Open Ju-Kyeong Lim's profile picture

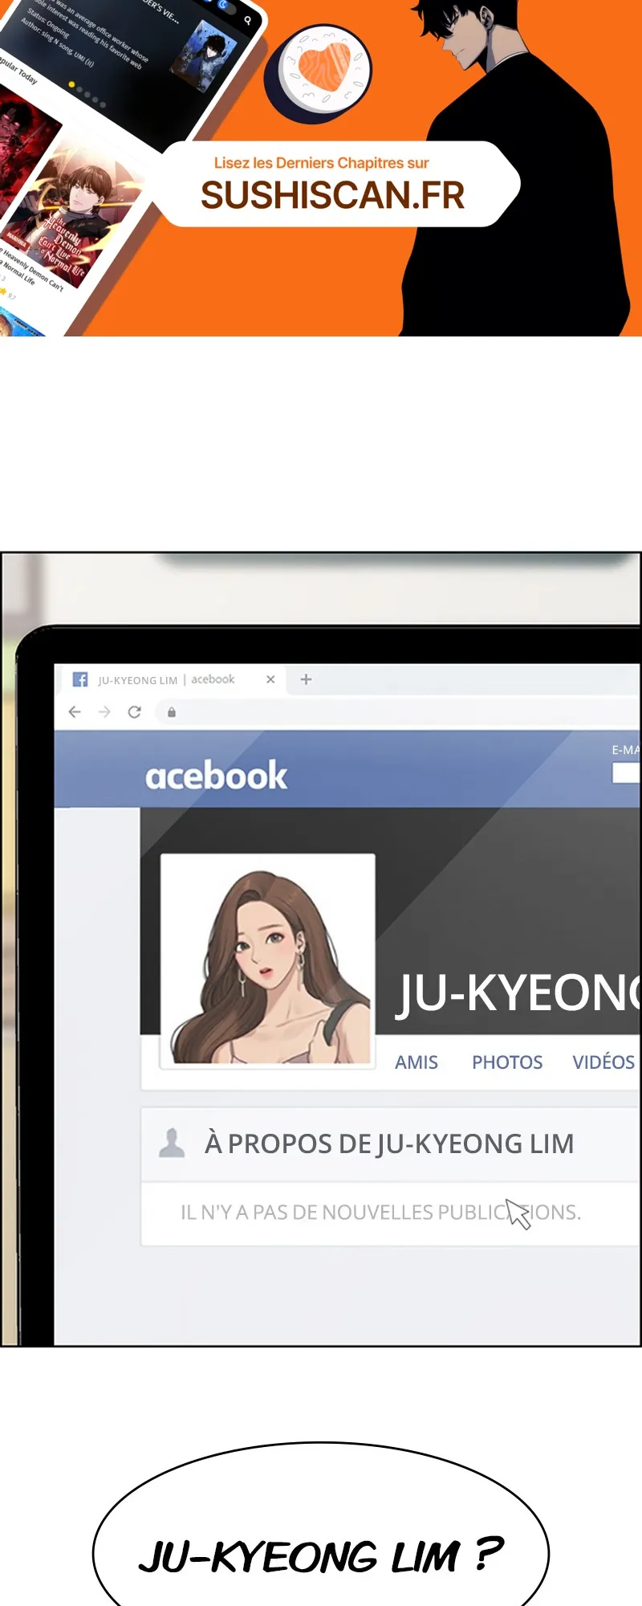click(x=268, y=961)
